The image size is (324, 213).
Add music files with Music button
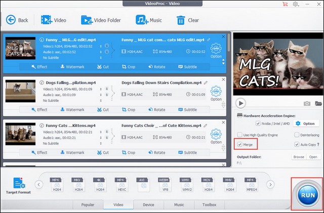[148, 20]
